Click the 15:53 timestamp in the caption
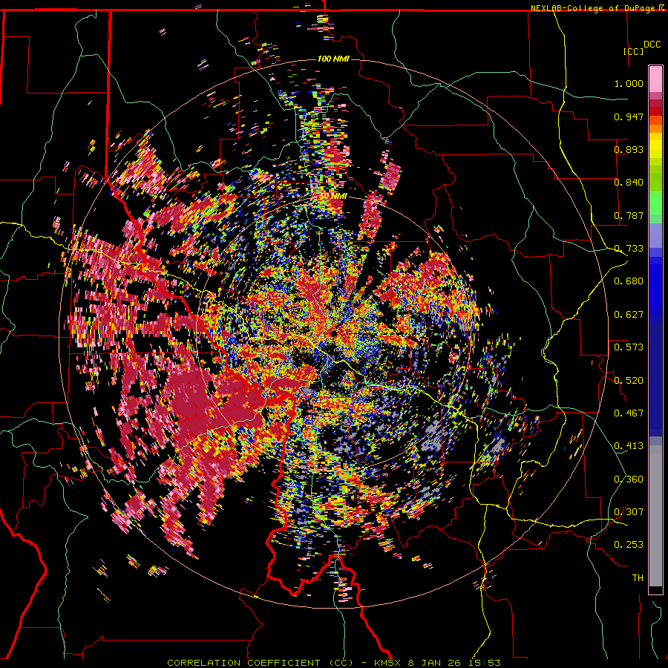The image size is (668, 668). click(x=485, y=663)
